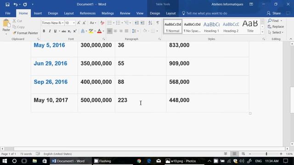Screen dimensions: 294x165
Task: Click Share button
Action: click(274, 13)
